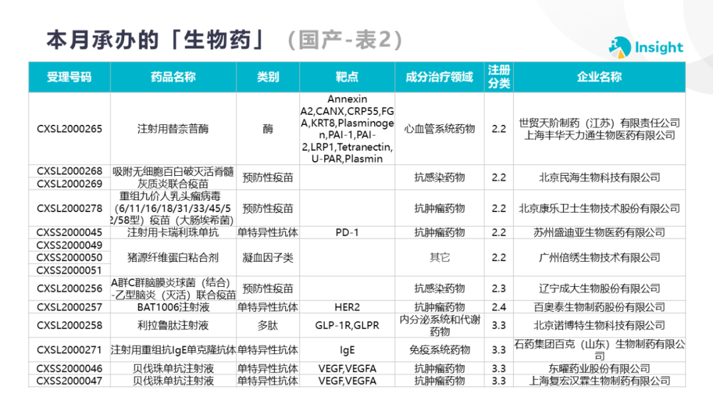The width and height of the screenshot is (713, 401).
Task: Click company 世贸天阶制药（江苏）有限责任公司
Action: pos(599,123)
